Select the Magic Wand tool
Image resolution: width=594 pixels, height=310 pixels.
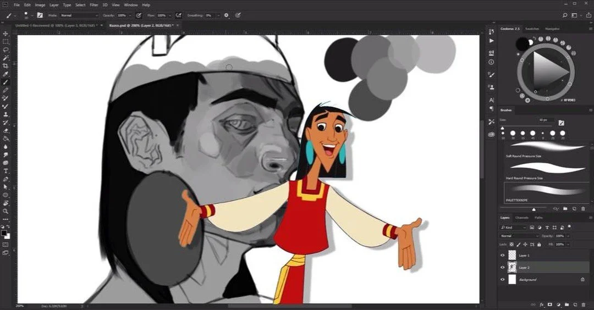pos(5,58)
